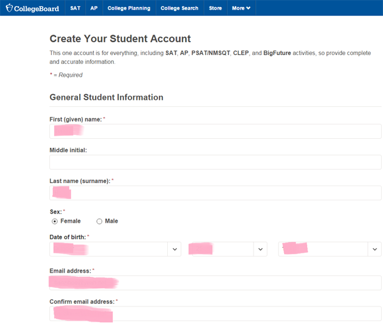Focus the Middle initial text box

215,162
